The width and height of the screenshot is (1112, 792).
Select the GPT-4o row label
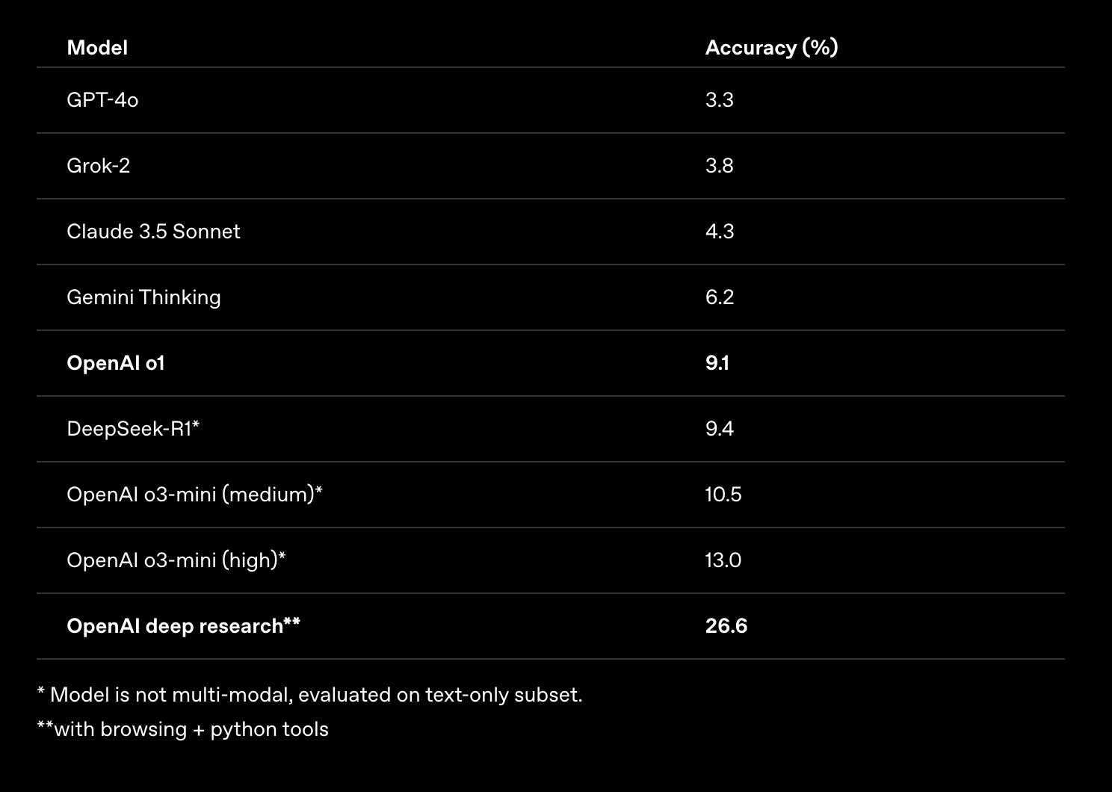tap(102, 100)
